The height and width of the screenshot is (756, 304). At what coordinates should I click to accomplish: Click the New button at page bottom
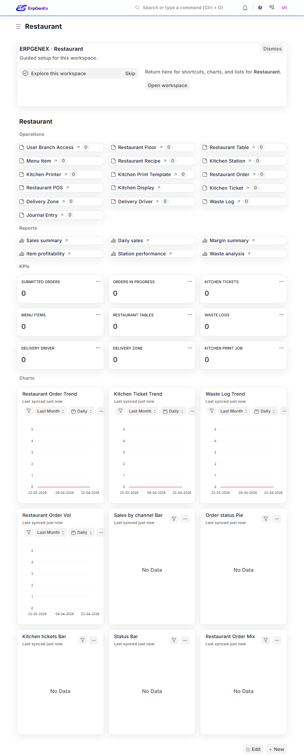(276, 749)
